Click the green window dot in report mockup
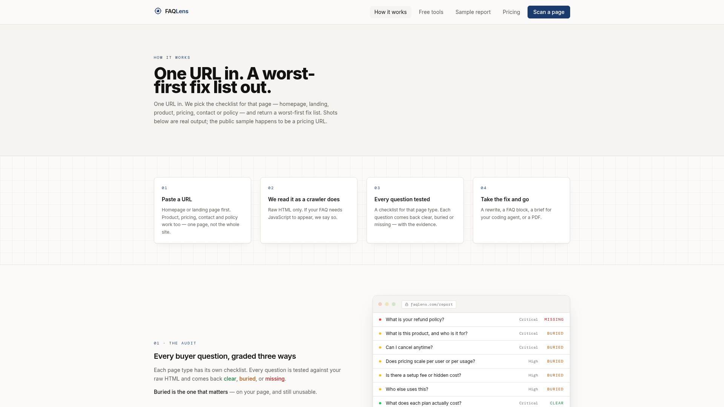 click(x=394, y=304)
